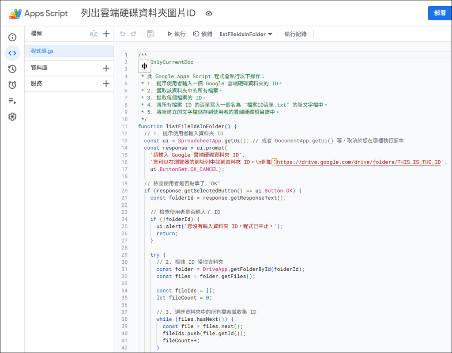Click the 服務 section label
Viewport: 452px width, 353px height.
(36, 84)
